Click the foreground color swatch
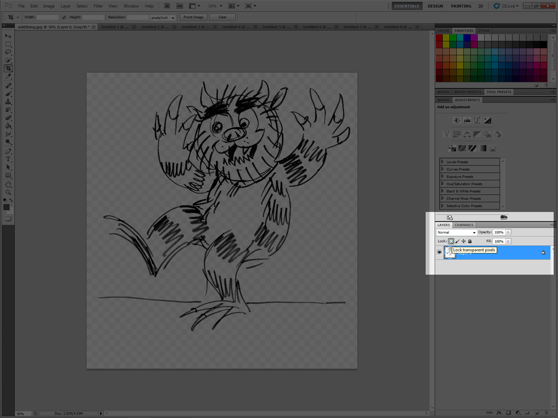The width and height of the screenshot is (558, 418). [x=7, y=207]
